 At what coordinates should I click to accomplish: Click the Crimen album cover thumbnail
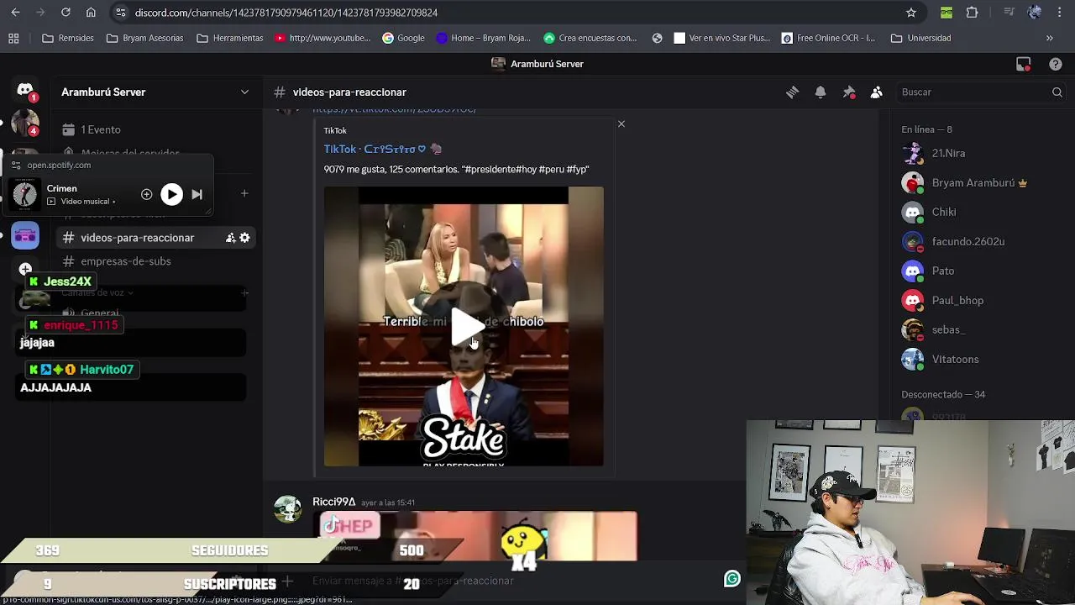pyautogui.click(x=25, y=194)
